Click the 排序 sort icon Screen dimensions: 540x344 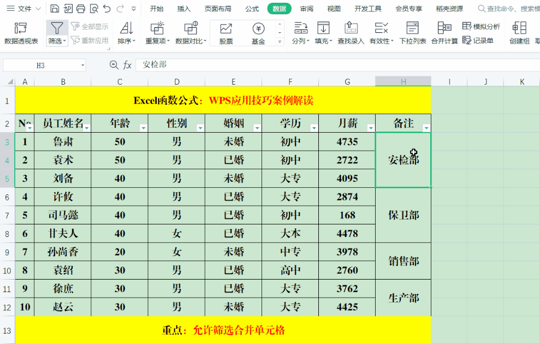(x=127, y=28)
